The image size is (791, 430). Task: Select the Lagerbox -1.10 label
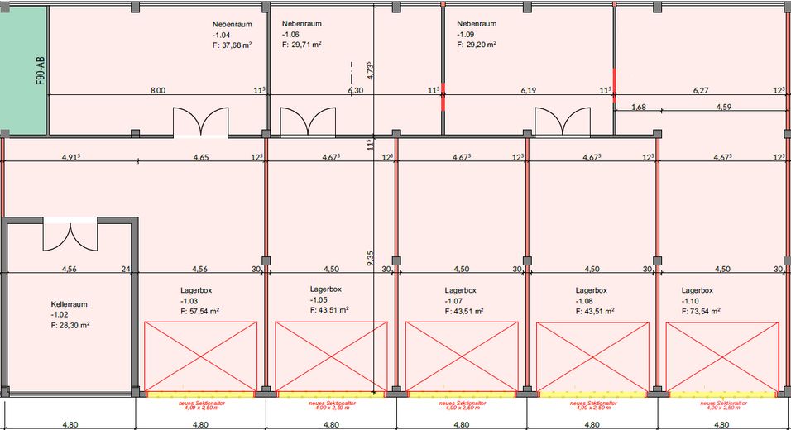[701, 300]
